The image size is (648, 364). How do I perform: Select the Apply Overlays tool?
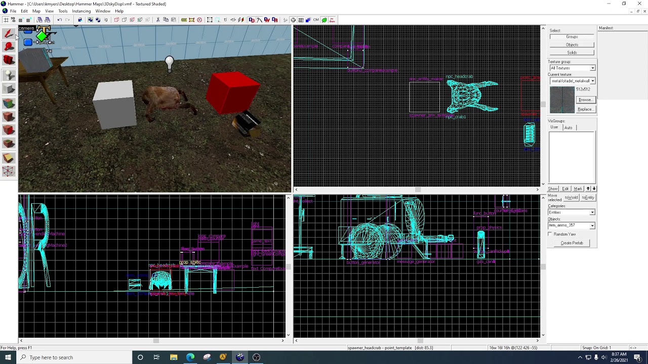coord(9,144)
